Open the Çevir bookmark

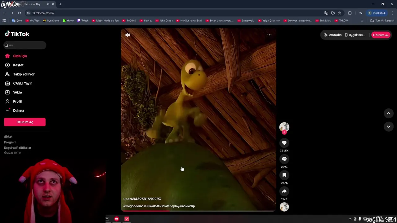pyautogui.click(x=17, y=21)
